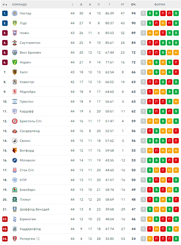Click the Вотфорд team crest
Viewport: 181px width, 245px height.
click(x=15, y=151)
